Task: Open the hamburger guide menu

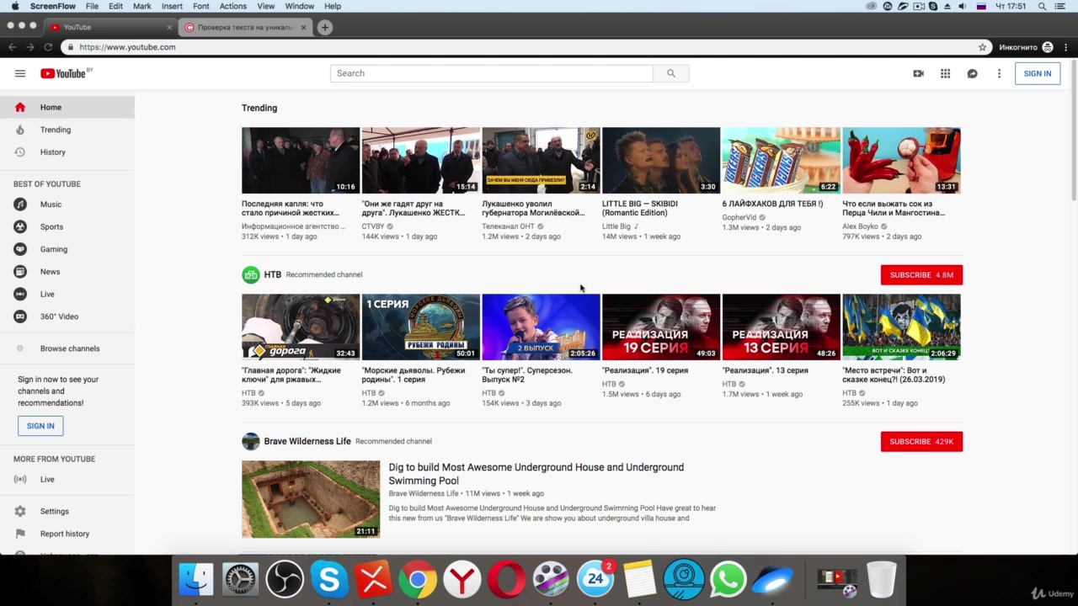Action: 20,73
